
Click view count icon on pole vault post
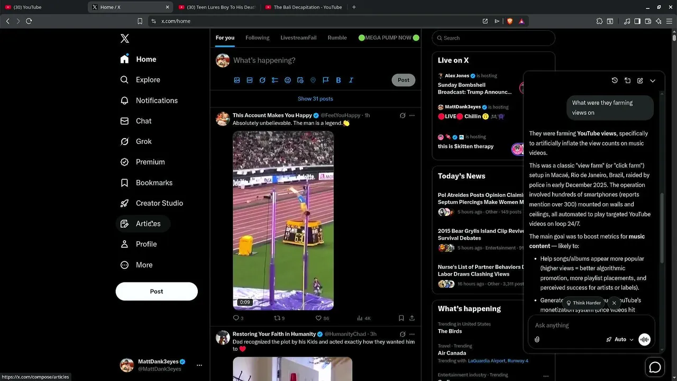pos(360,318)
